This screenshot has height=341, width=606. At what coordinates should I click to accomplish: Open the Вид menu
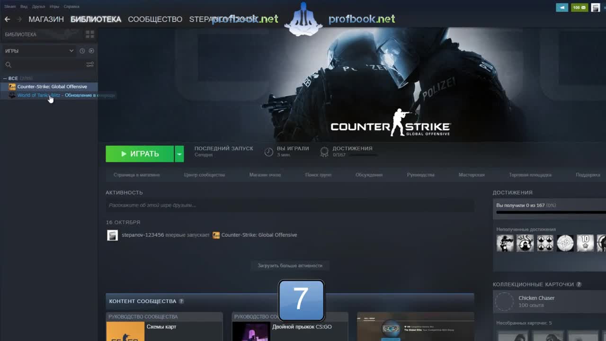tap(24, 7)
